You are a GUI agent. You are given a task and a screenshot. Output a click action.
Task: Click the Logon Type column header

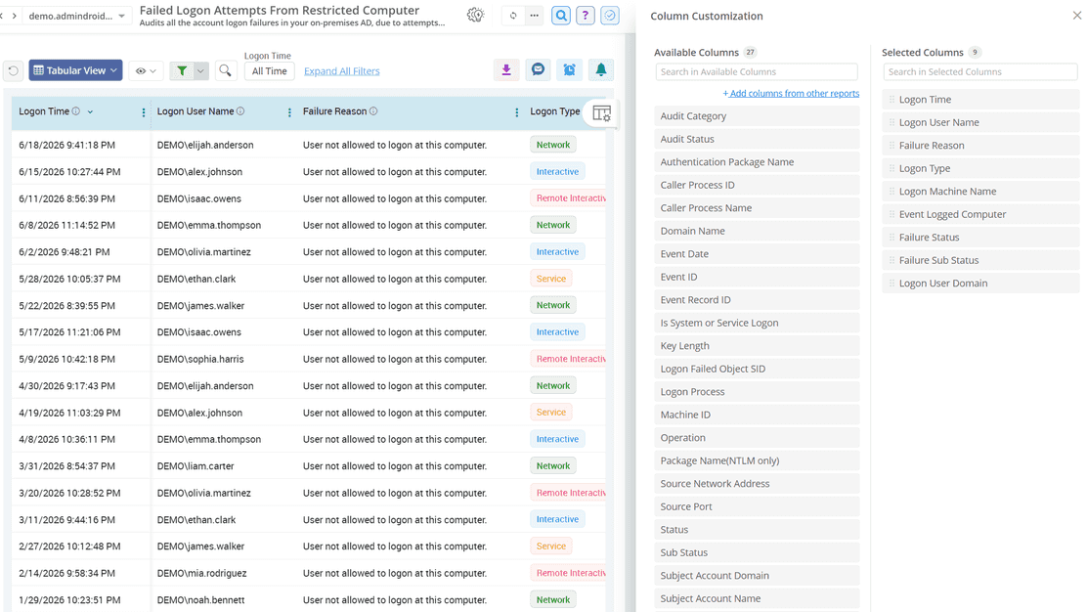point(554,110)
